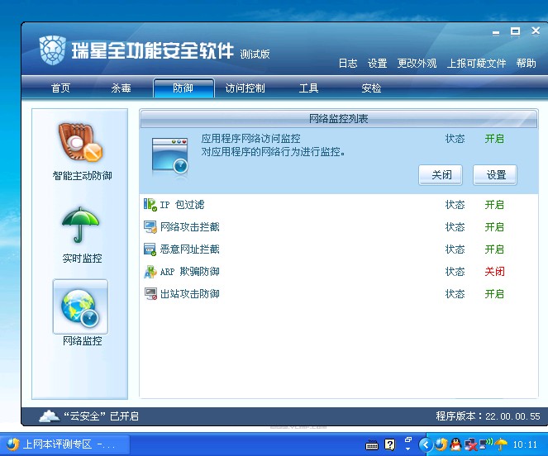Image resolution: width=548 pixels, height=456 pixels.
Task: Click 上报可疑文件 link
Action: point(476,64)
